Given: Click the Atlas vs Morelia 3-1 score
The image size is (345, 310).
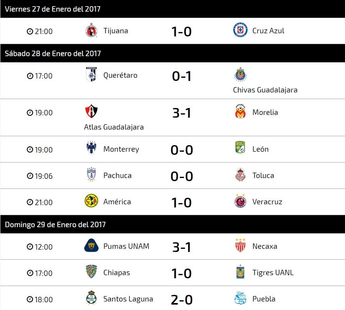Looking at the screenshot, I should point(182,113).
